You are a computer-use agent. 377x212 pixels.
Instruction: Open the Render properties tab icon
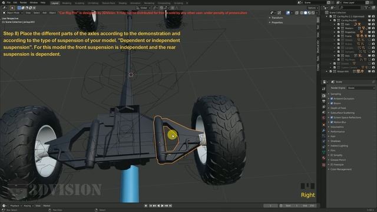click(323, 96)
